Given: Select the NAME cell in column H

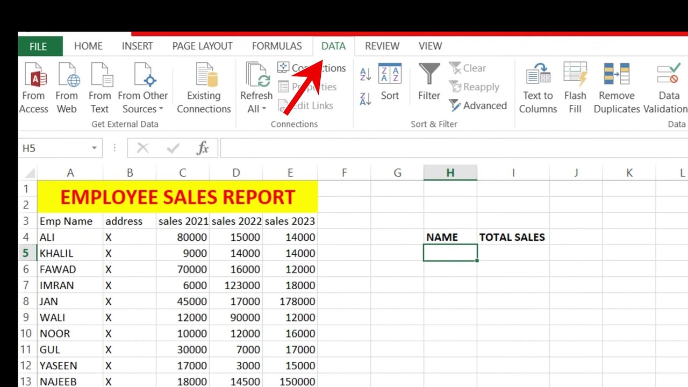Looking at the screenshot, I should (450, 237).
